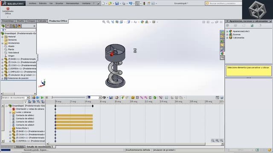Click the timeline zoom out icon
The image size is (273, 153).
tap(221, 141)
